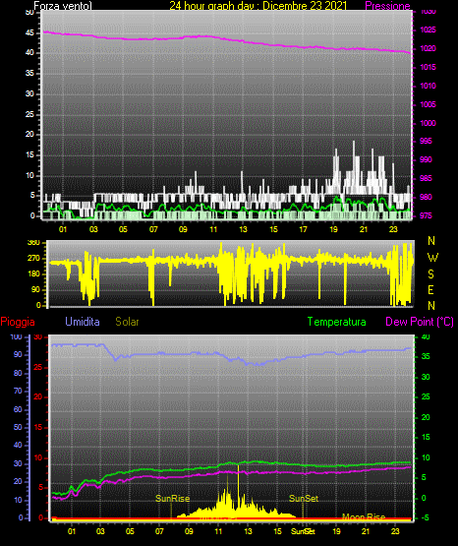The height and width of the screenshot is (546, 458).
Task: Click hour 19 on the bottom graph axis
Action: (x=336, y=531)
